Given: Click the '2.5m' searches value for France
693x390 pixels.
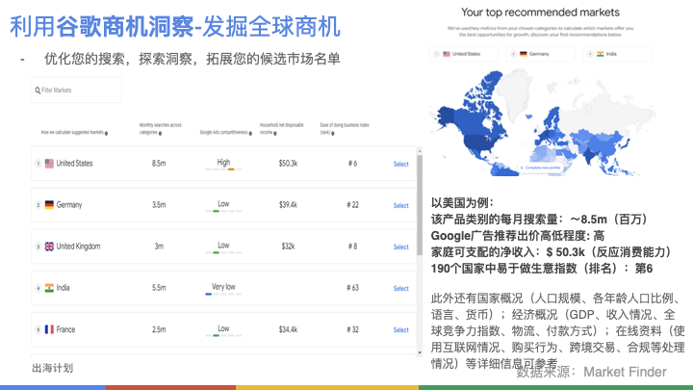Looking at the screenshot, I should (x=159, y=330).
